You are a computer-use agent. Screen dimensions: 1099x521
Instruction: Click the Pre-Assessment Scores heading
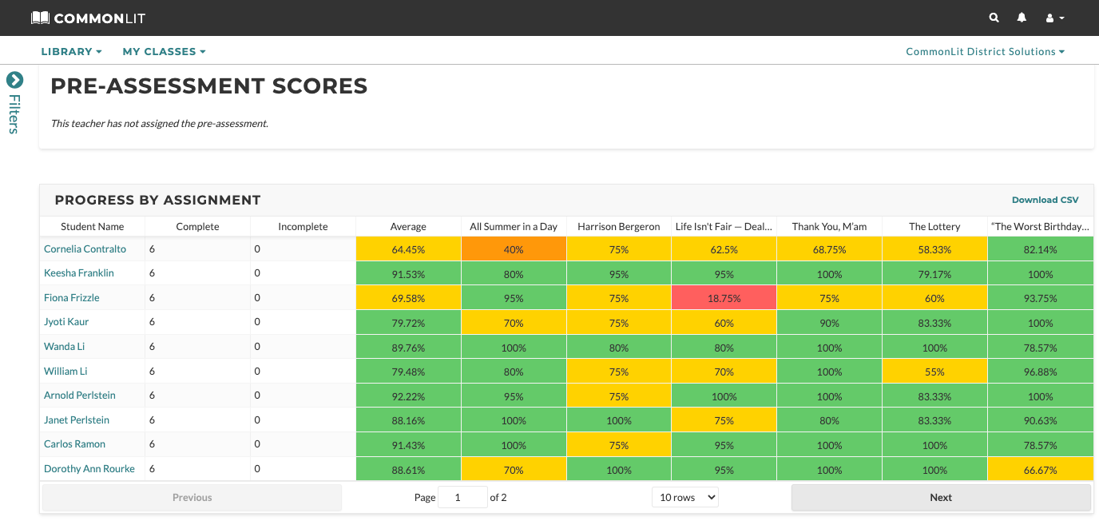click(x=209, y=86)
